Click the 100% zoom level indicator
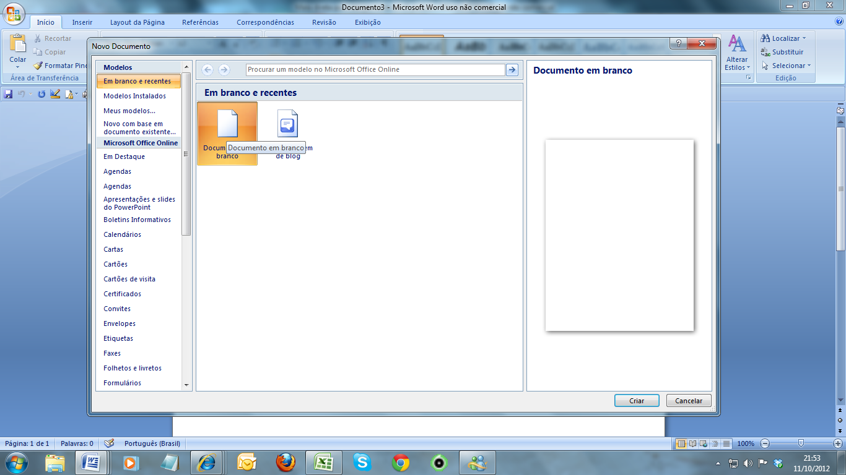The height and width of the screenshot is (475, 846). coord(746,443)
